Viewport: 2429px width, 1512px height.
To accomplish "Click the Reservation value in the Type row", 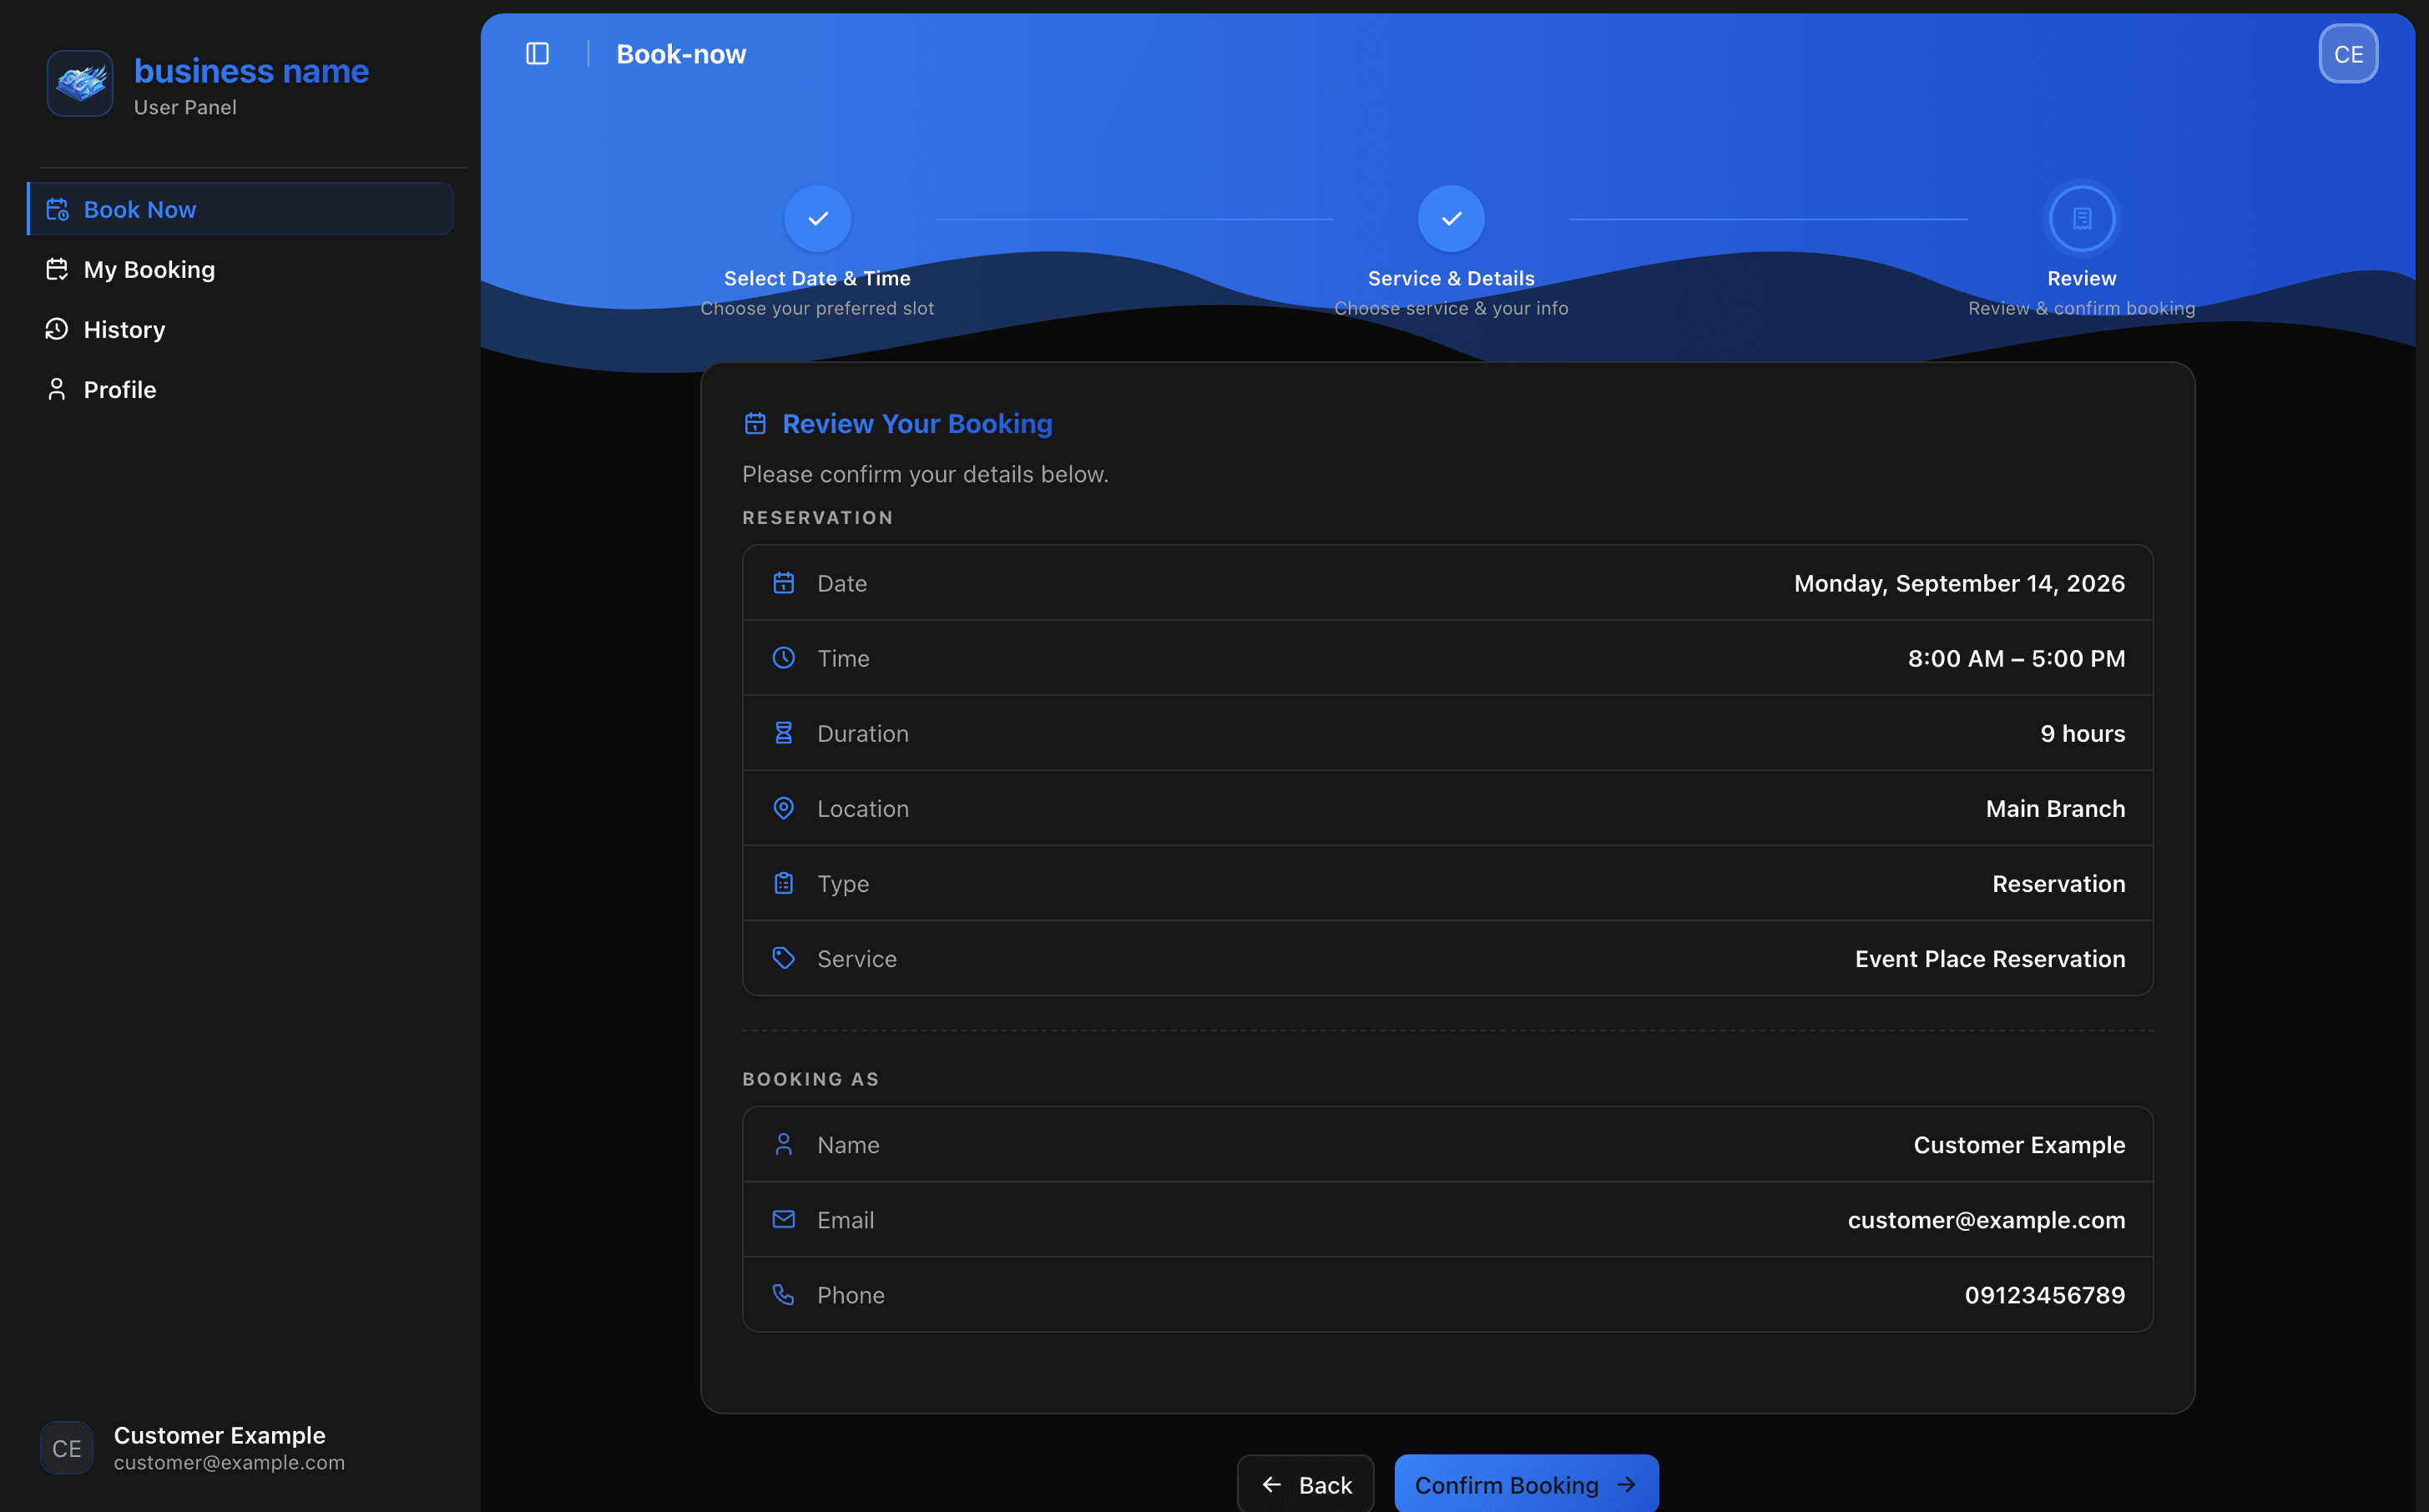I will [x=2058, y=883].
